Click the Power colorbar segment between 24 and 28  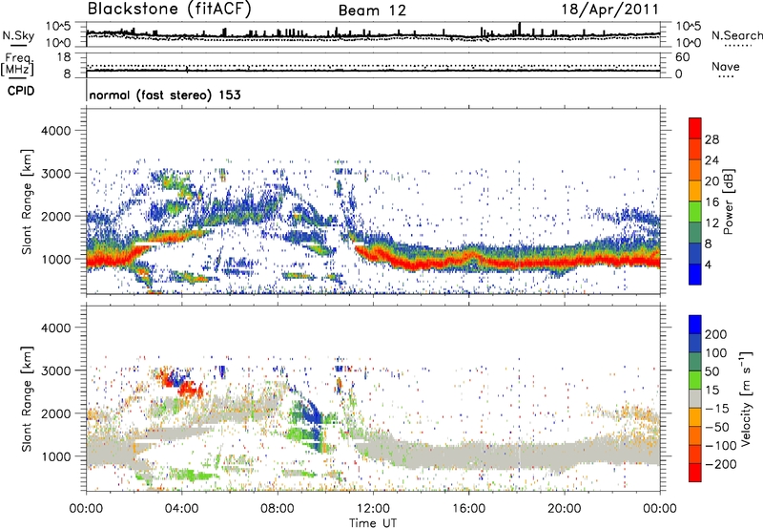695,149
